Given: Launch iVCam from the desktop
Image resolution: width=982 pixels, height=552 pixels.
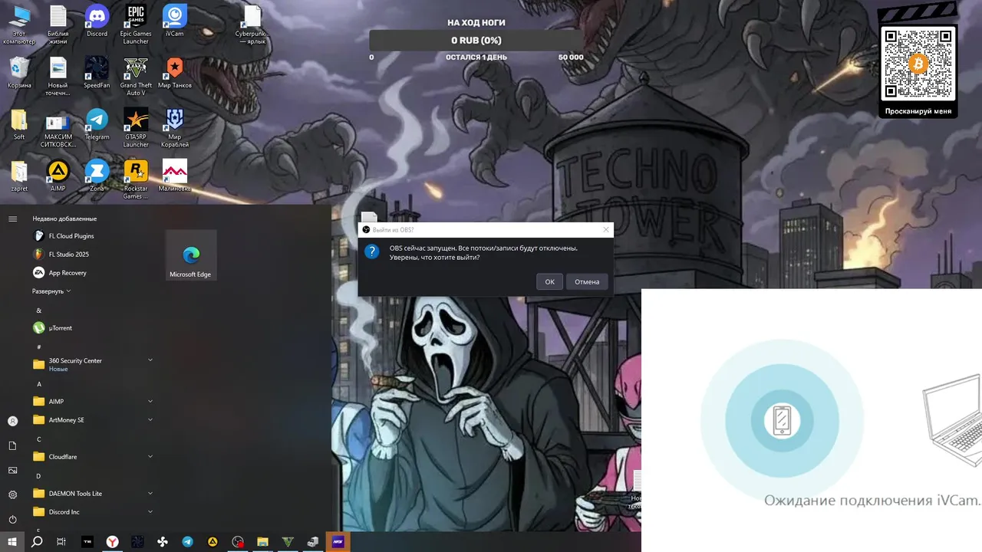Looking at the screenshot, I should (175, 21).
